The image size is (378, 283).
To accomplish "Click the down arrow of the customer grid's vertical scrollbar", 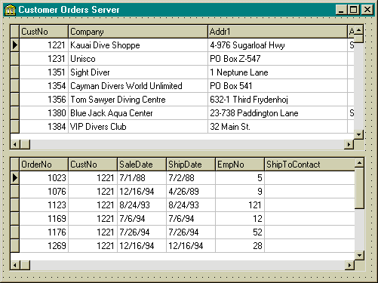I will pyautogui.click(x=359, y=134).
